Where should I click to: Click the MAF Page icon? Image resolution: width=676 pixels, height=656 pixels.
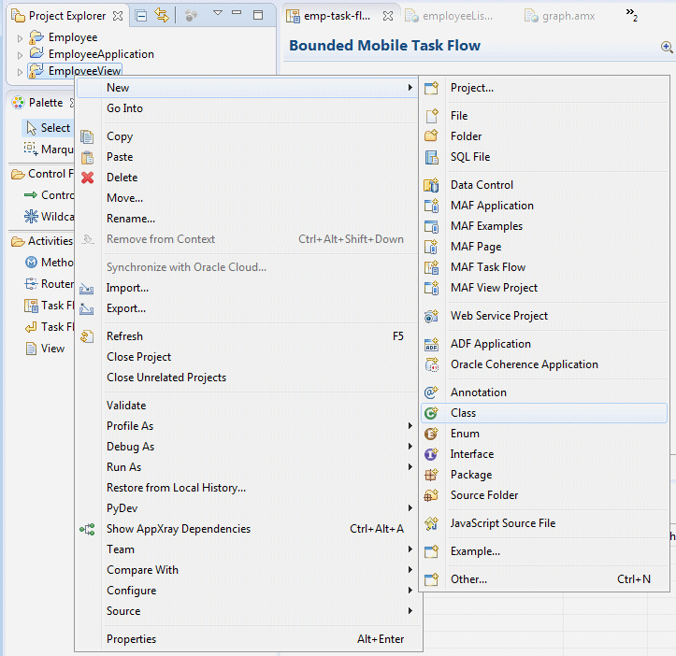pyautogui.click(x=432, y=247)
